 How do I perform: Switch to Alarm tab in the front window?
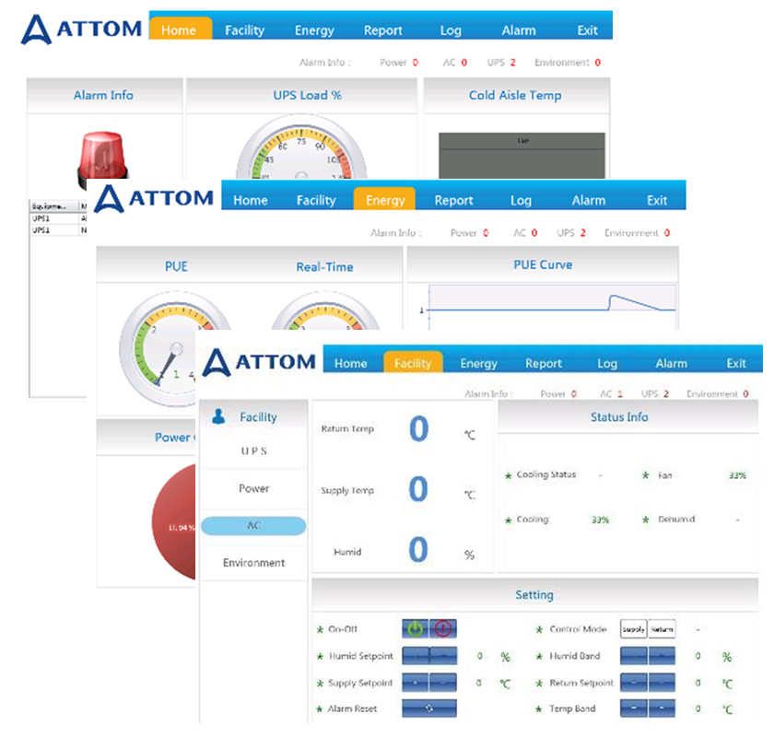click(671, 363)
